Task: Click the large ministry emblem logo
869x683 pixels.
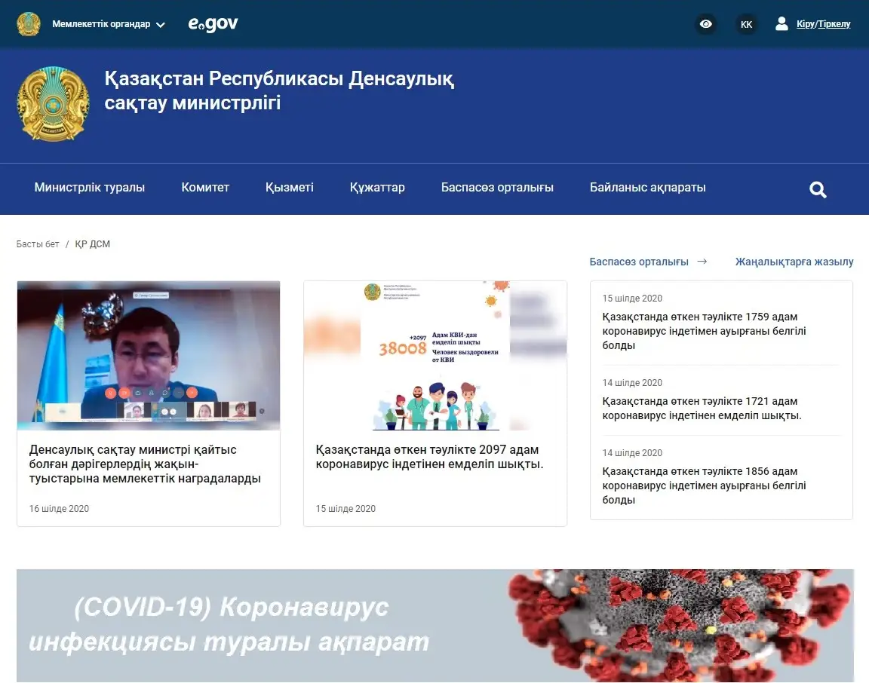Action: 54,103
